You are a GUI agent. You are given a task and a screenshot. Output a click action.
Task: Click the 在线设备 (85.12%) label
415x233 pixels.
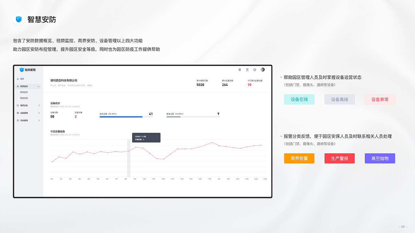(x=108, y=114)
